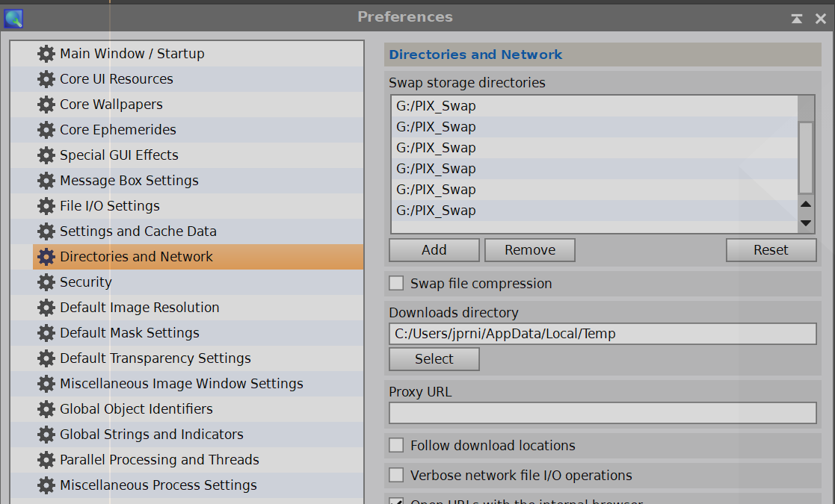Click into the Proxy URL field
Image resolution: width=835 pixels, height=504 pixels.
602,413
